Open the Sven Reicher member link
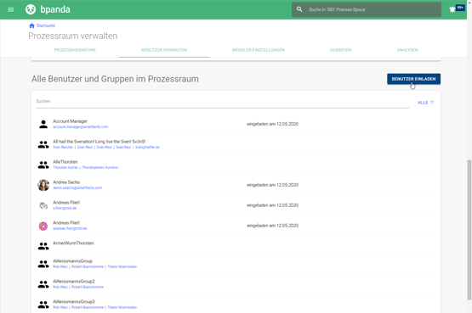 click(x=63, y=148)
